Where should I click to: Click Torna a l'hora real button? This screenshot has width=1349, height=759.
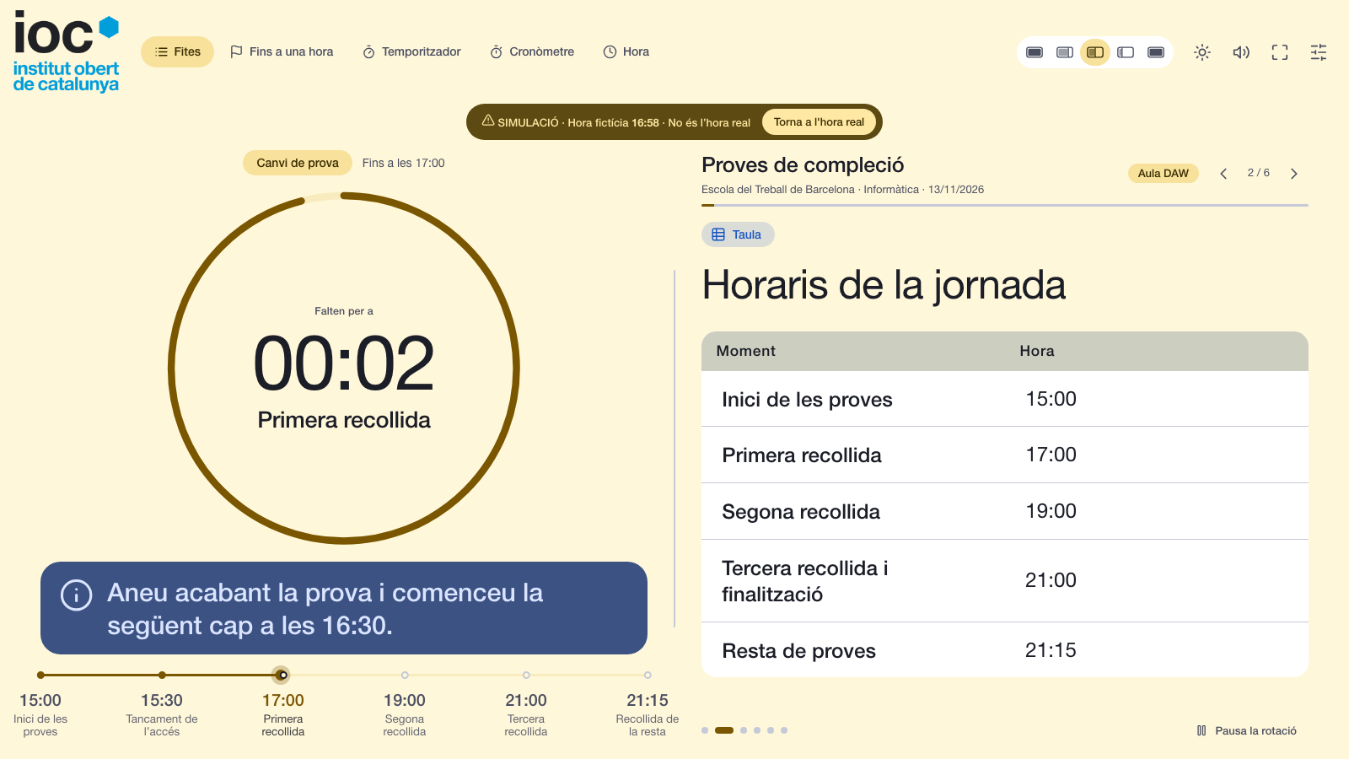pyautogui.click(x=819, y=121)
